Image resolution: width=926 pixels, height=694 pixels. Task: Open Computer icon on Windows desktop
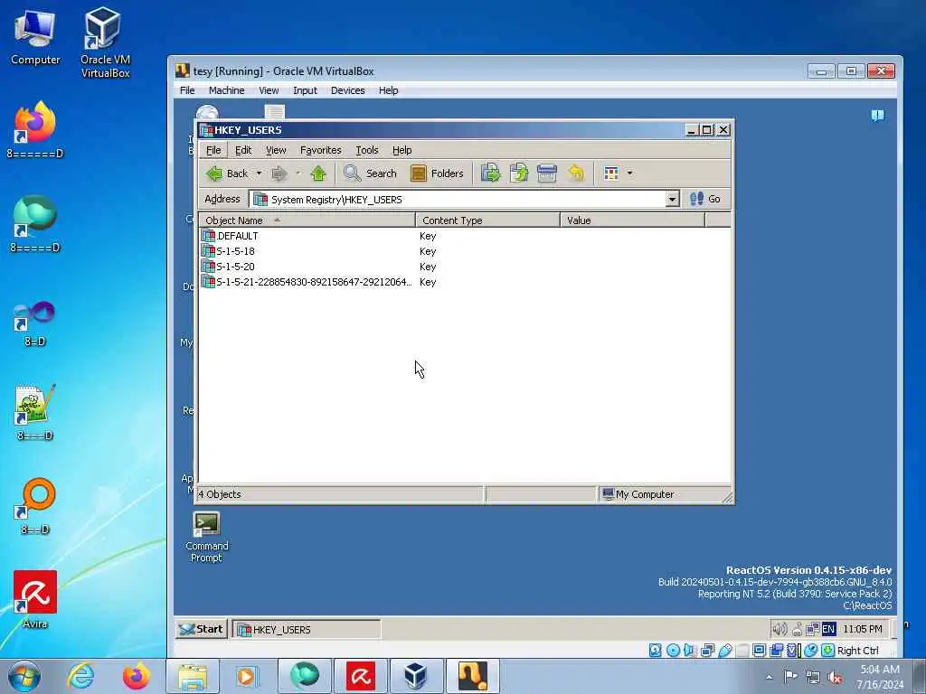(35, 37)
